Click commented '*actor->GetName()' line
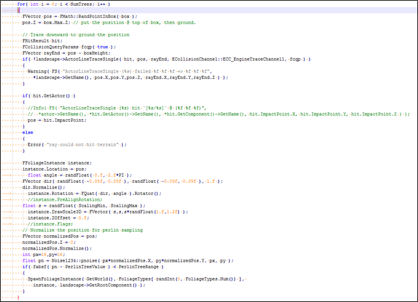Screen dimensions: 418x302 (219, 114)
